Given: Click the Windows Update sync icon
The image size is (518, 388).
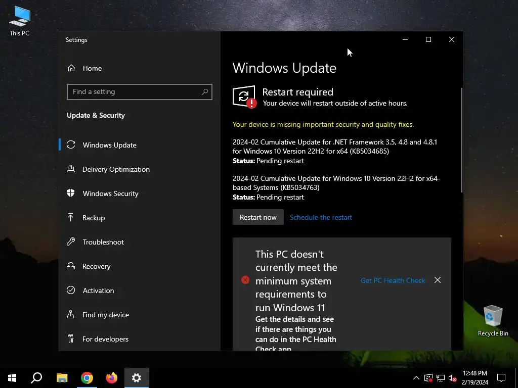Looking at the screenshot, I should click(71, 145).
